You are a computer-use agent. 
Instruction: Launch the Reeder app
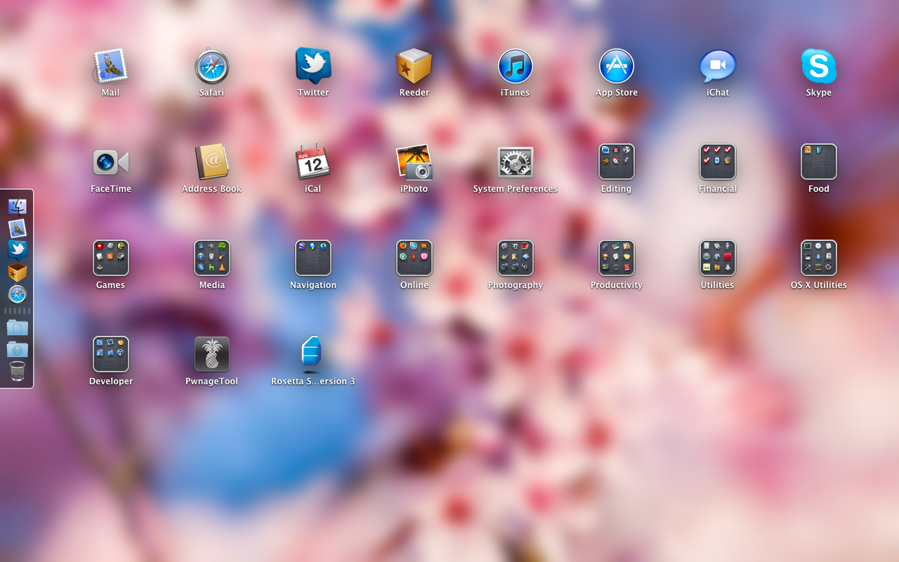(x=414, y=66)
